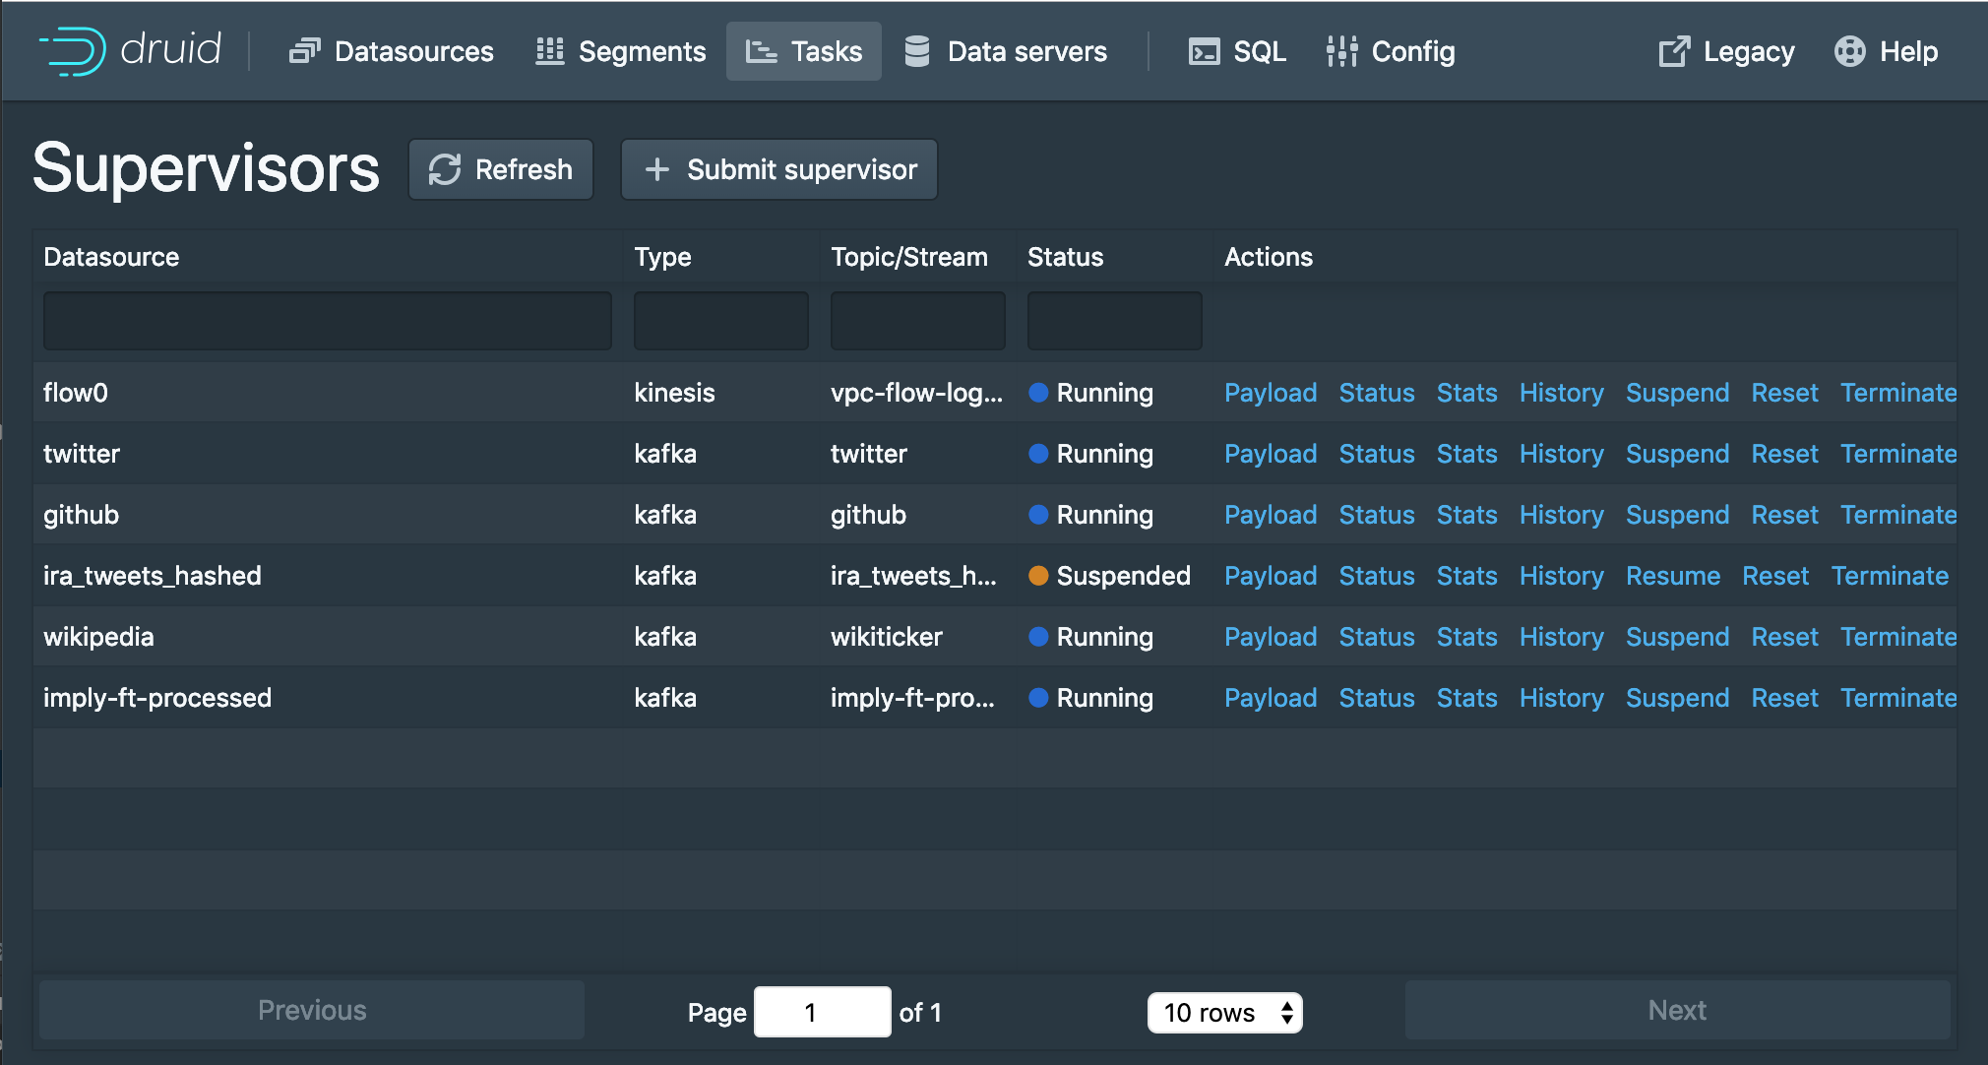Terminate the github supervisor
1988x1065 pixels.
(1897, 515)
